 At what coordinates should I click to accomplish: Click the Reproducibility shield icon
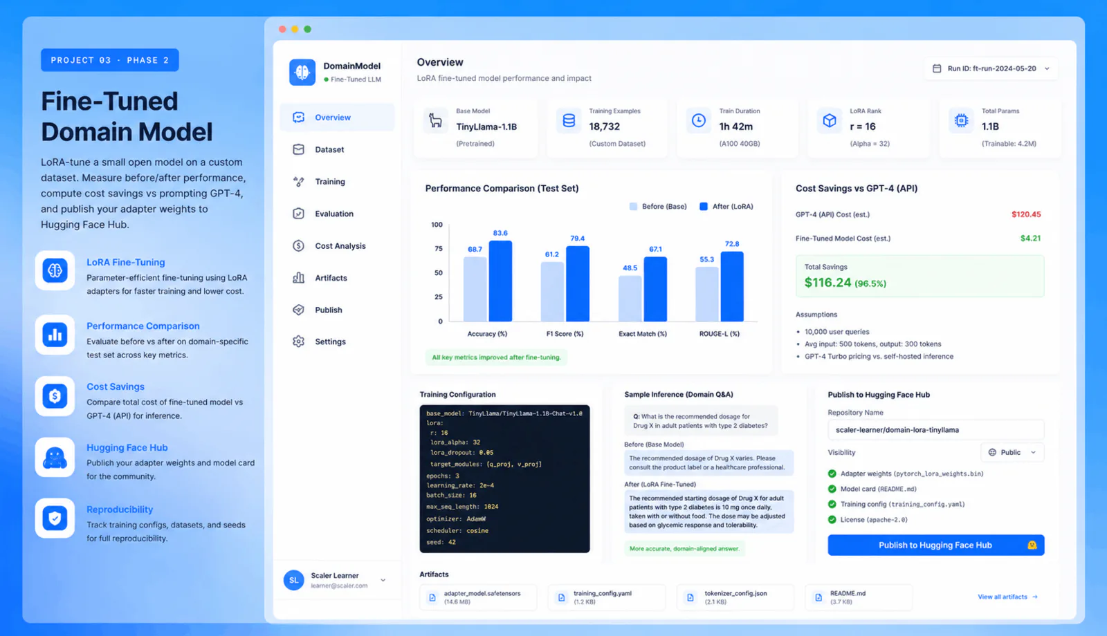tap(55, 518)
